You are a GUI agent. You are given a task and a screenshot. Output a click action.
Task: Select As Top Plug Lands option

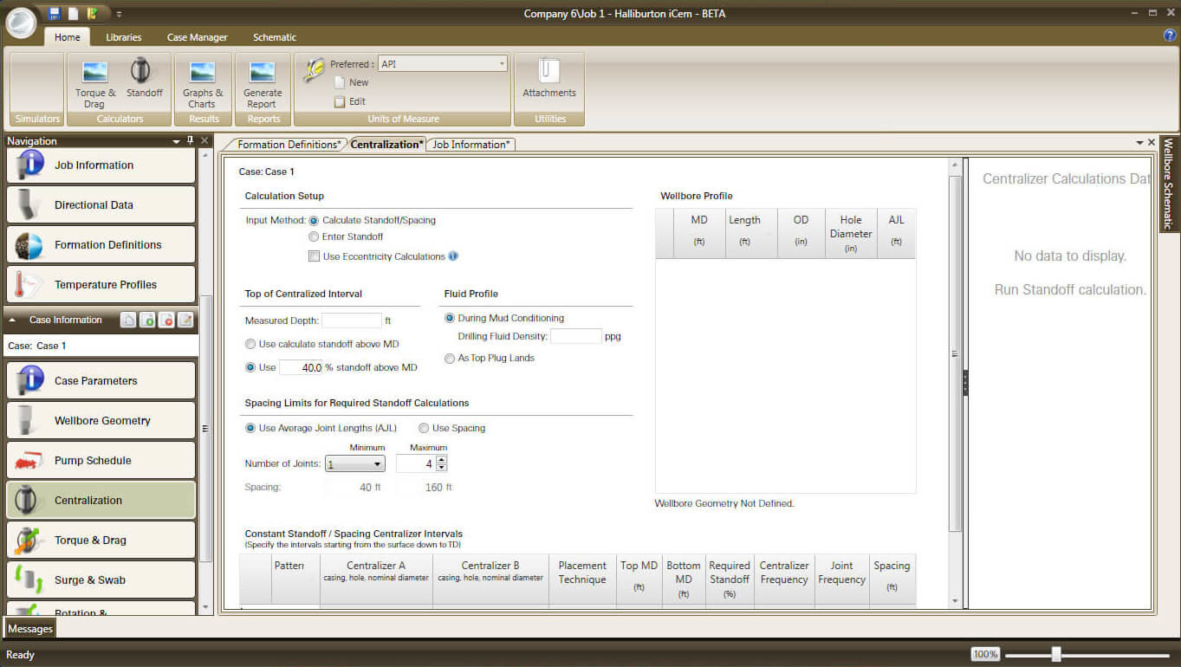point(450,358)
